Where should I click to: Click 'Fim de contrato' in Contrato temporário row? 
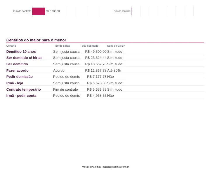point(65,89)
